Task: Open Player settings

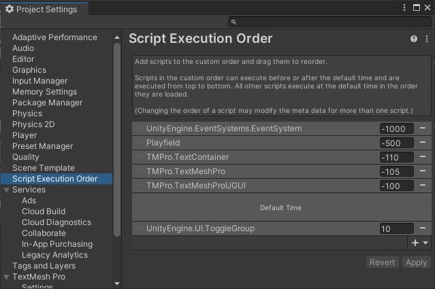Action: (x=25, y=135)
